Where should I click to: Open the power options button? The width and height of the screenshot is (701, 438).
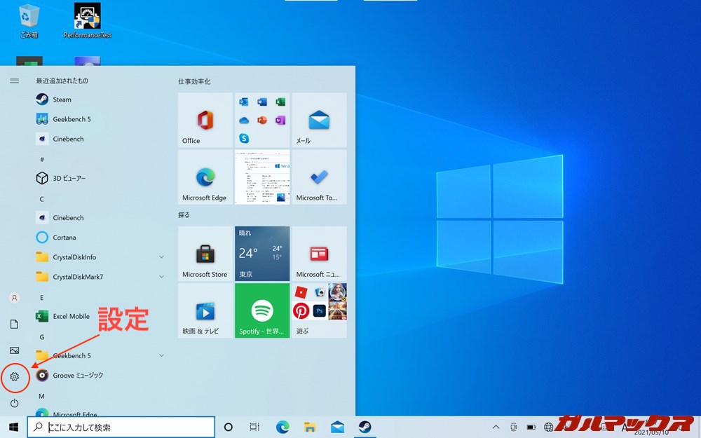pyautogui.click(x=15, y=403)
